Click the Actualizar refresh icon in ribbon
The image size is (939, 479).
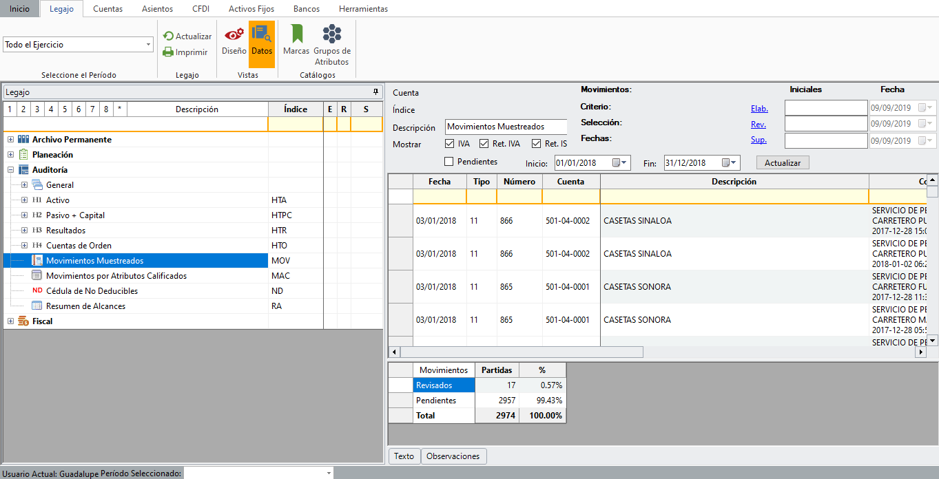point(168,36)
